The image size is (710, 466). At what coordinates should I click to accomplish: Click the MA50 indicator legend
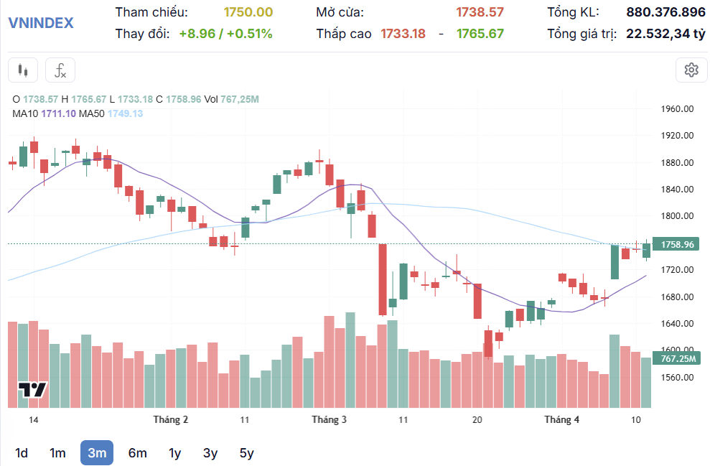111,113
